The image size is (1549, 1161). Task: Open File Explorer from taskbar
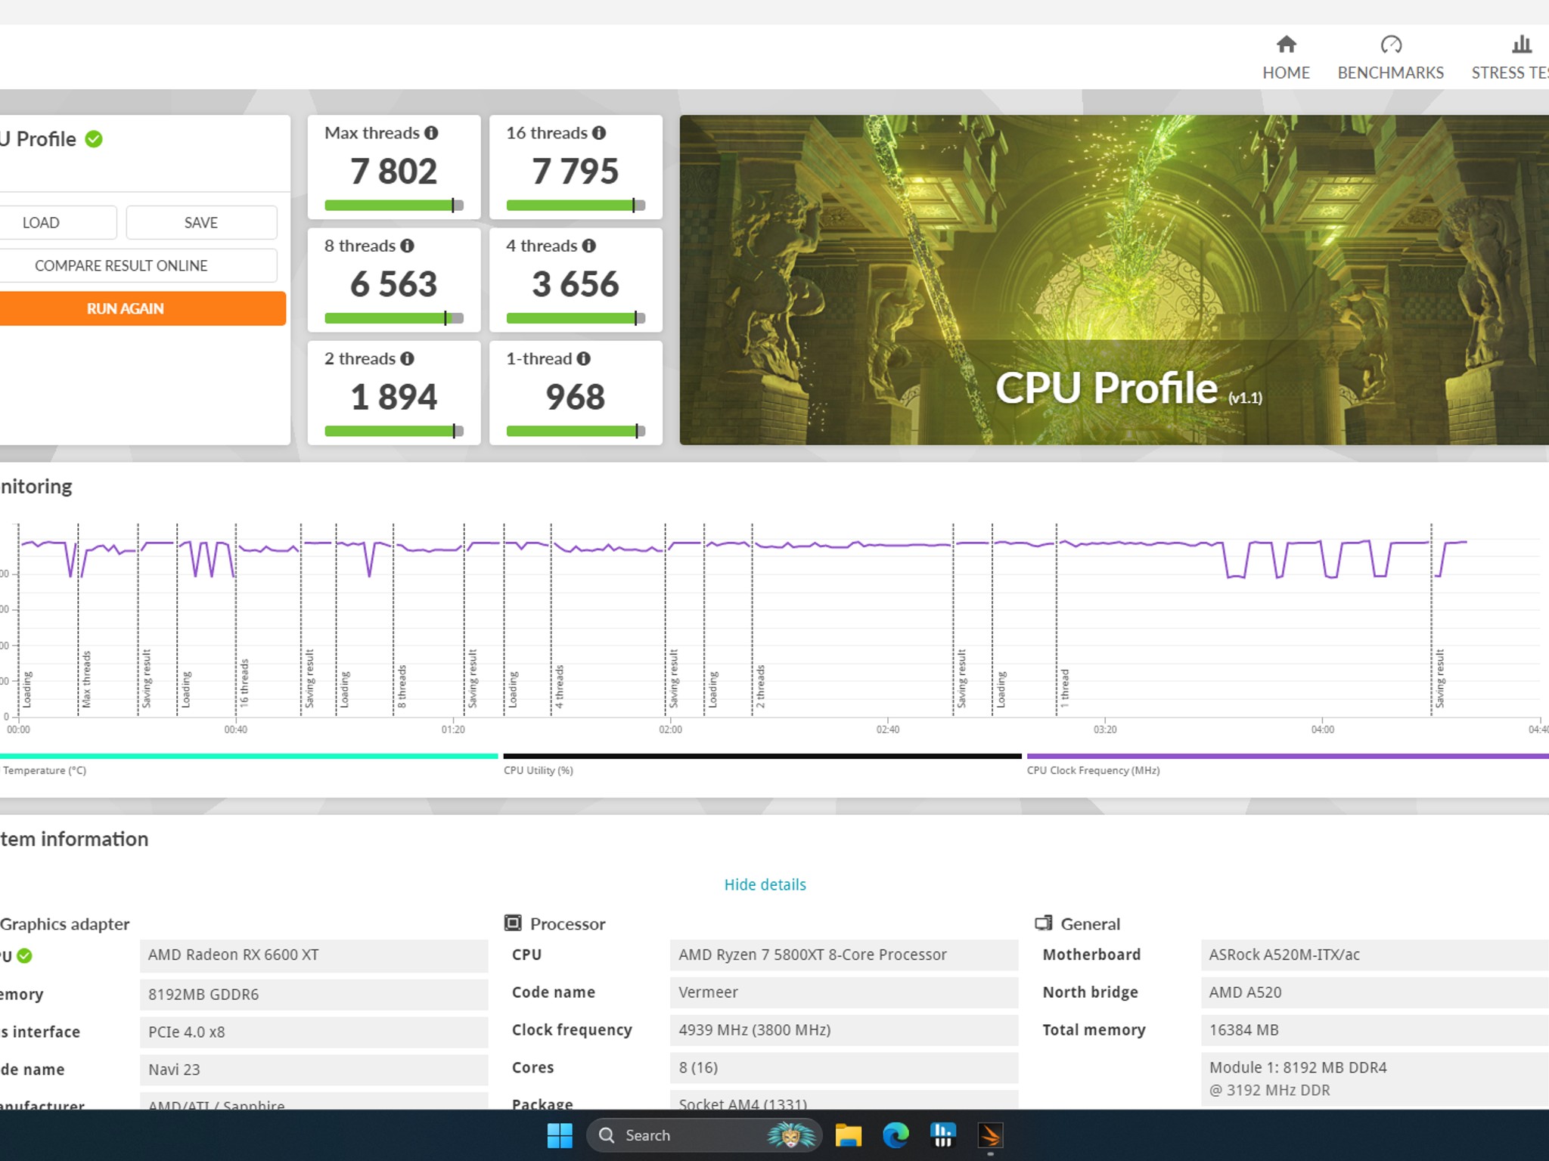tap(848, 1135)
